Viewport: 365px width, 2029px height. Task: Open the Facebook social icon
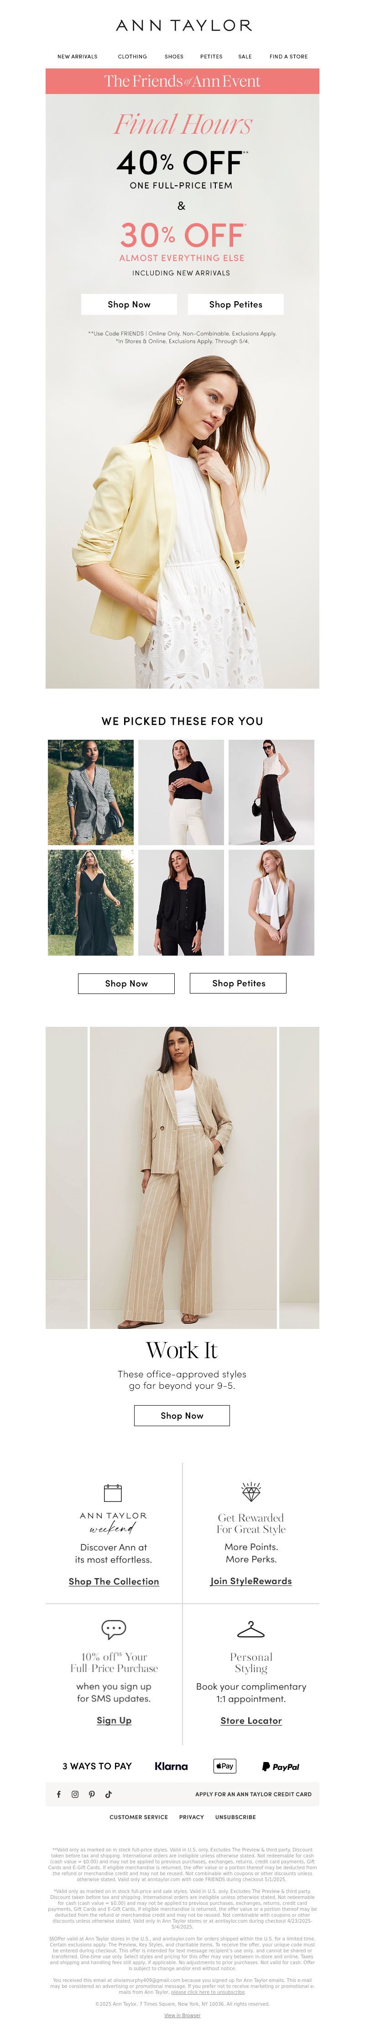click(58, 1794)
